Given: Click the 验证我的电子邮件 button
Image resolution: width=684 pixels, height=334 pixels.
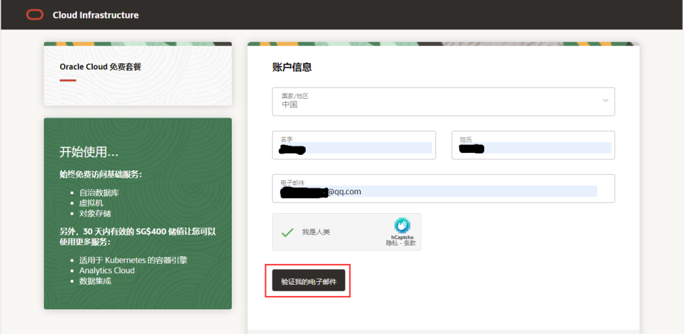Looking at the screenshot, I should coord(309,282).
